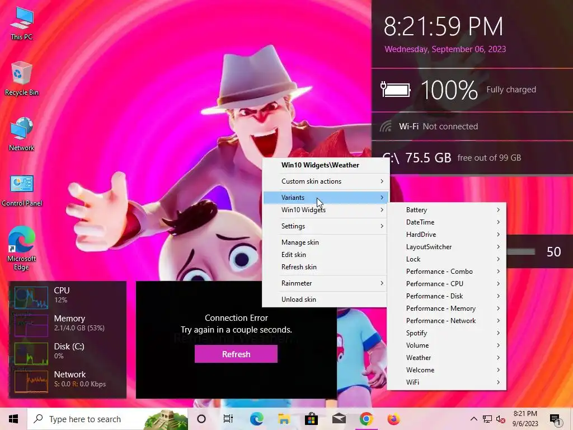Expand the Battery submenu

coord(447,210)
